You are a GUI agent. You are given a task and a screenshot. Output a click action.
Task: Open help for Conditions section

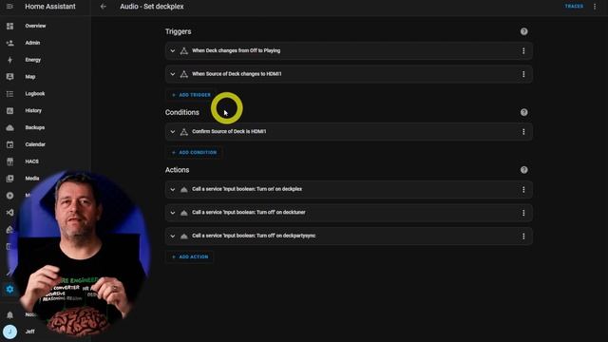[x=523, y=112]
